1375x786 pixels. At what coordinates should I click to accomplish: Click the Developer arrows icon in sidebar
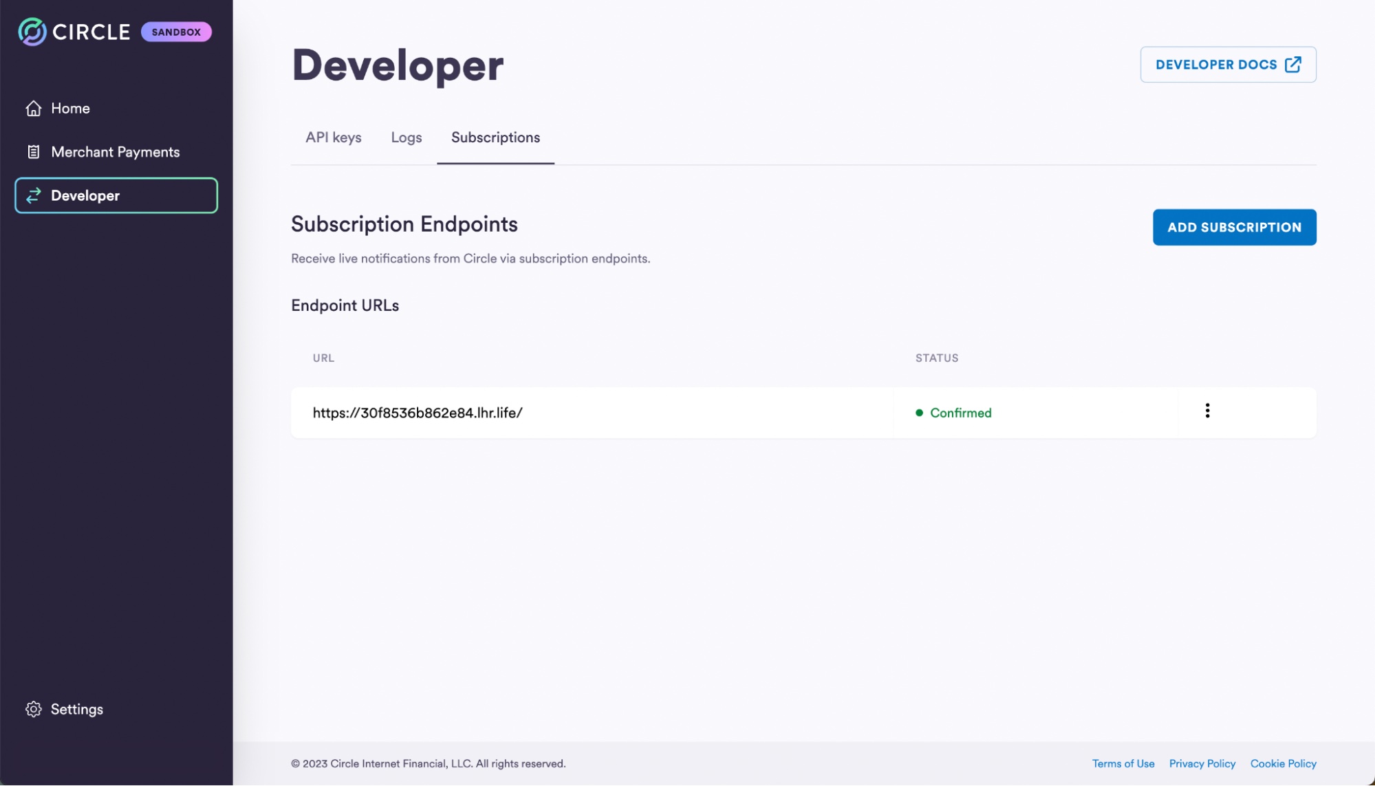pos(34,196)
